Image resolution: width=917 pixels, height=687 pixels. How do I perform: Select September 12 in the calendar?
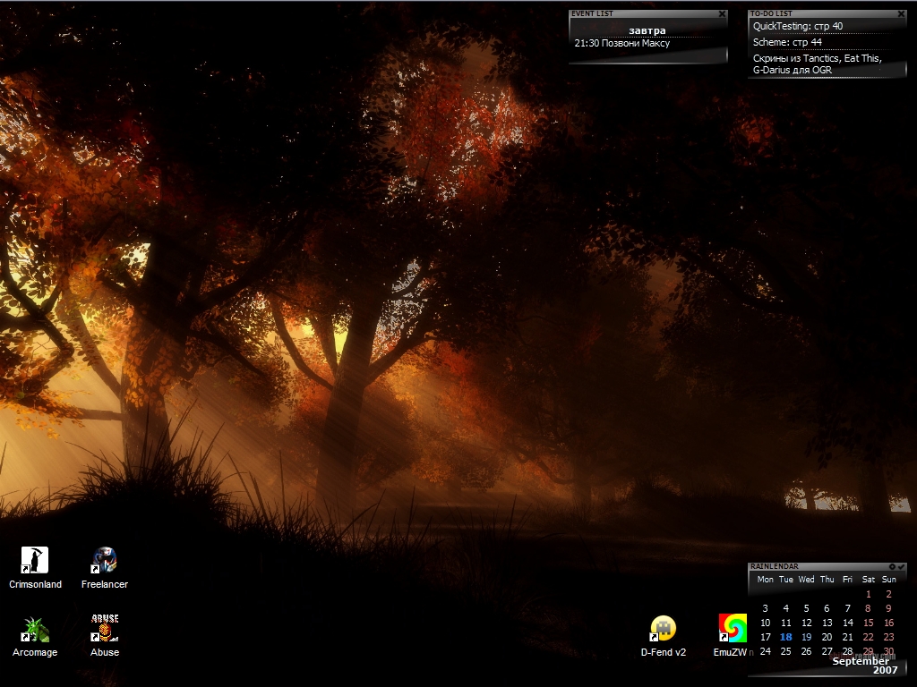(x=807, y=623)
